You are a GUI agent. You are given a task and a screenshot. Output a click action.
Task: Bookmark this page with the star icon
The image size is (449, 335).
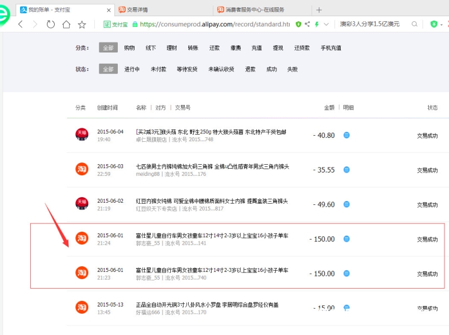[x=82, y=25]
